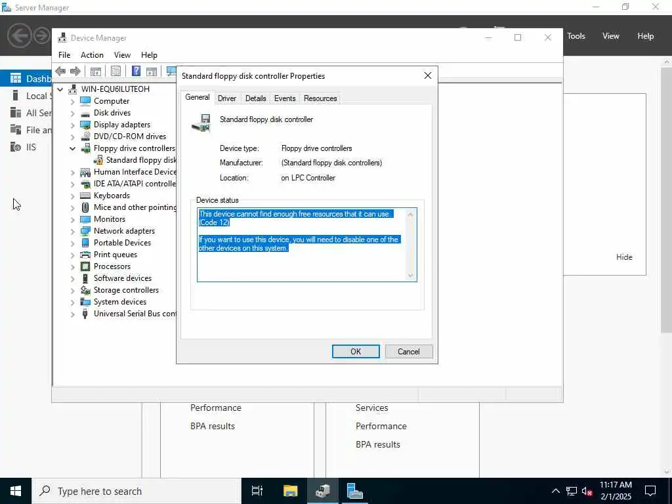This screenshot has width=672, height=504.
Task: Click OK in the Properties dialog
Action: pyautogui.click(x=356, y=352)
